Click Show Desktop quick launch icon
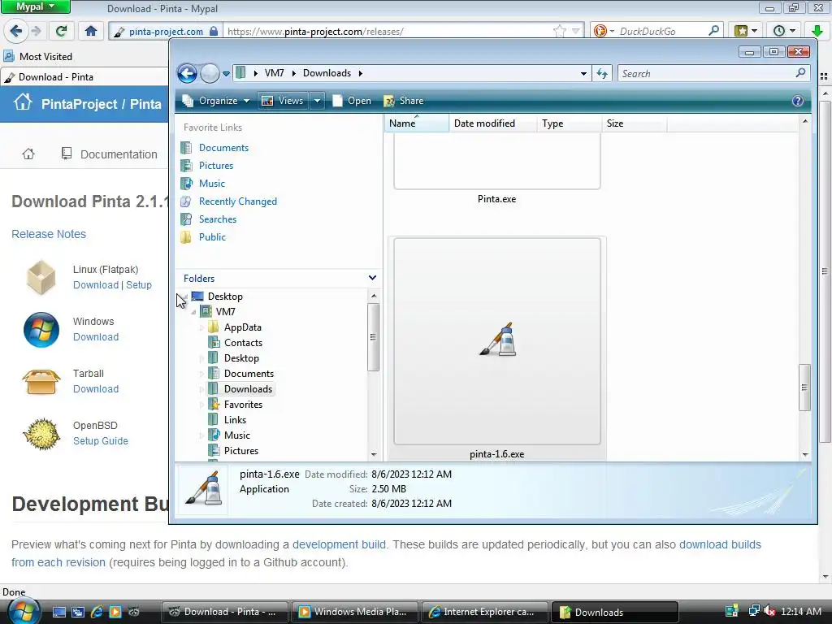832x624 pixels. (x=58, y=612)
